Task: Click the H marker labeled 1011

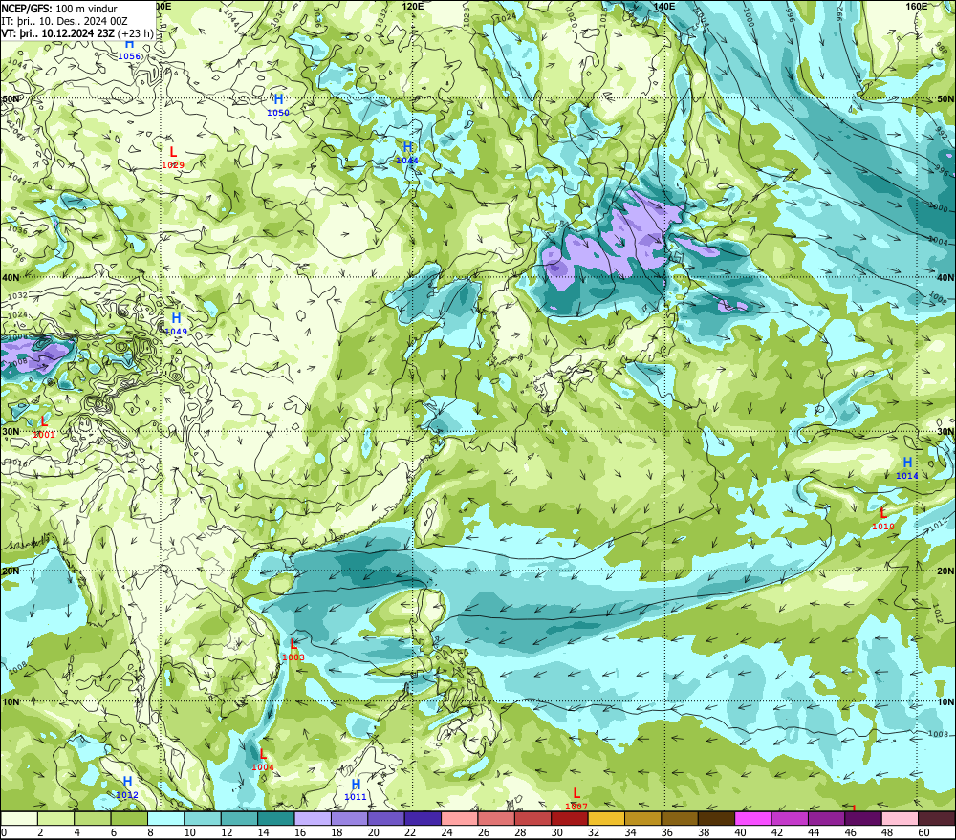Action: click(356, 784)
